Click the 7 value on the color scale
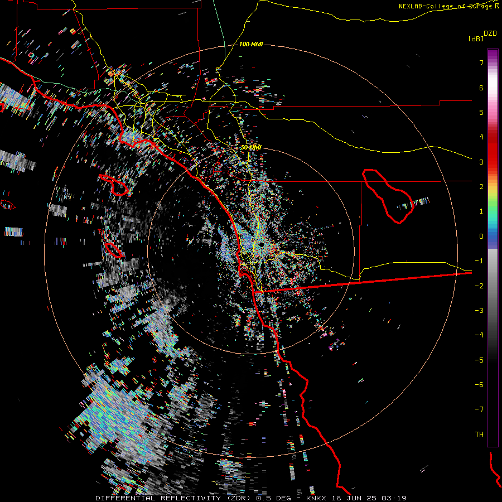The height and width of the screenshot is (502, 502). pyautogui.click(x=481, y=62)
